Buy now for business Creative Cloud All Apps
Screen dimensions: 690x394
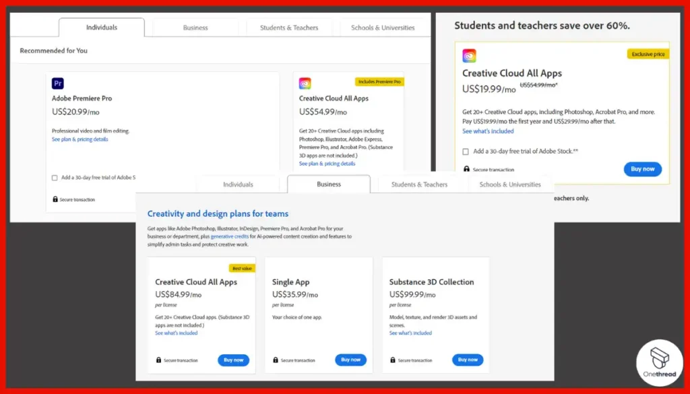tap(233, 360)
